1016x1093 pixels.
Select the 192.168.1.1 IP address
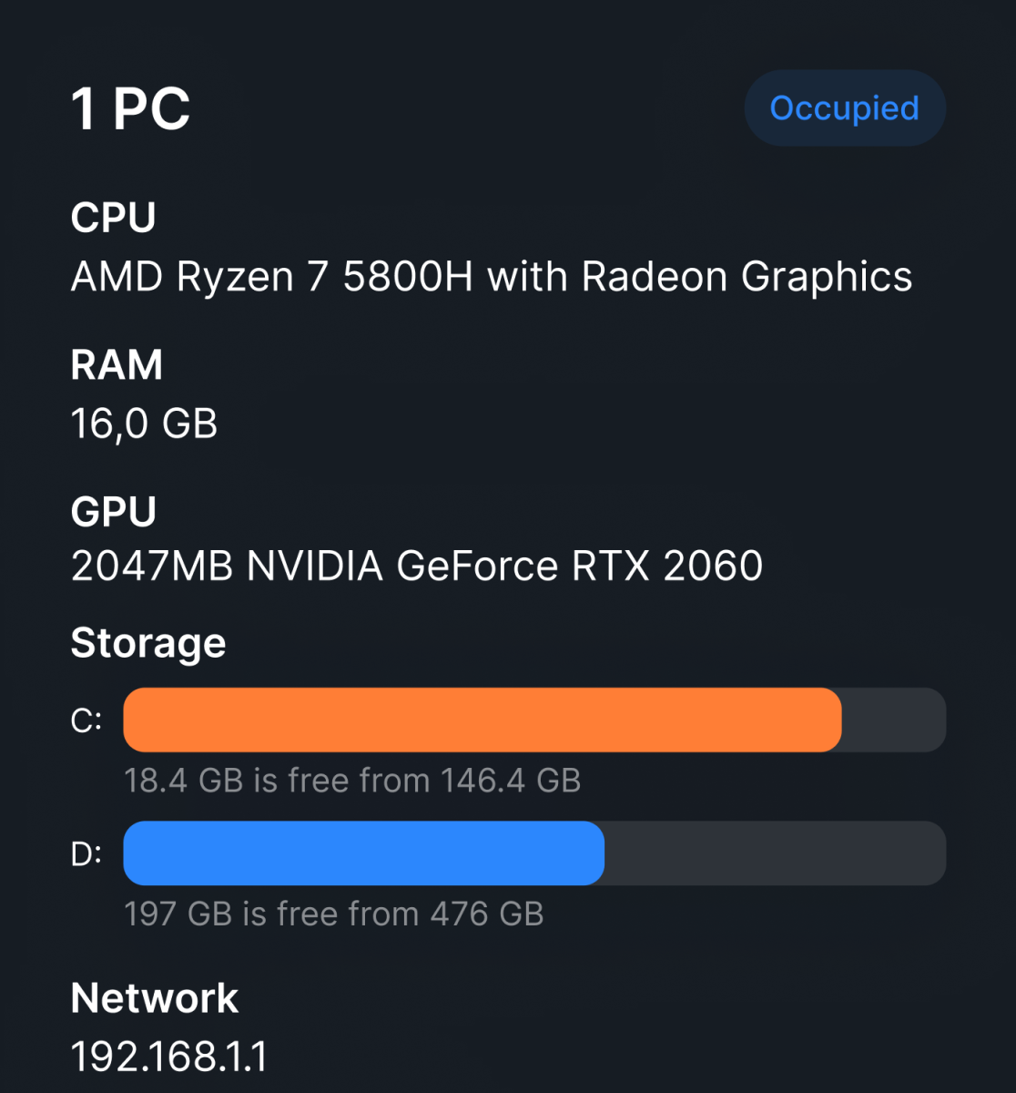point(169,1057)
